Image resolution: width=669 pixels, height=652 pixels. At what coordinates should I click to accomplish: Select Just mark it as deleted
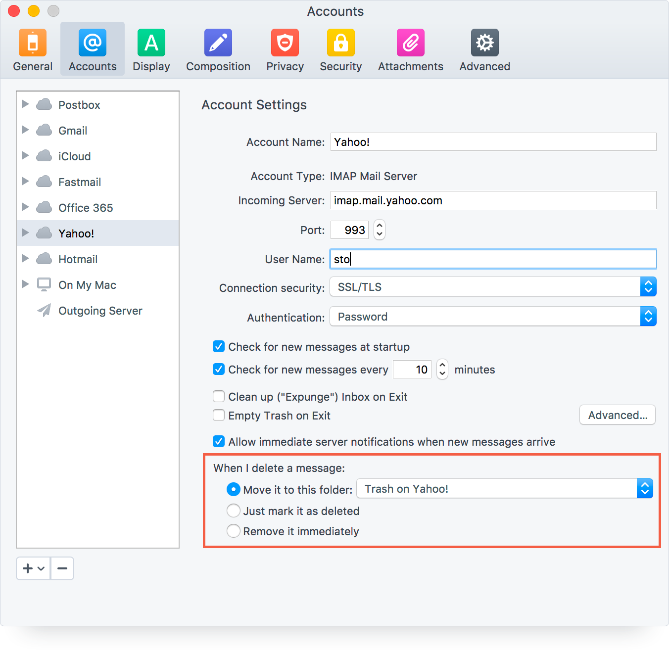click(x=233, y=511)
